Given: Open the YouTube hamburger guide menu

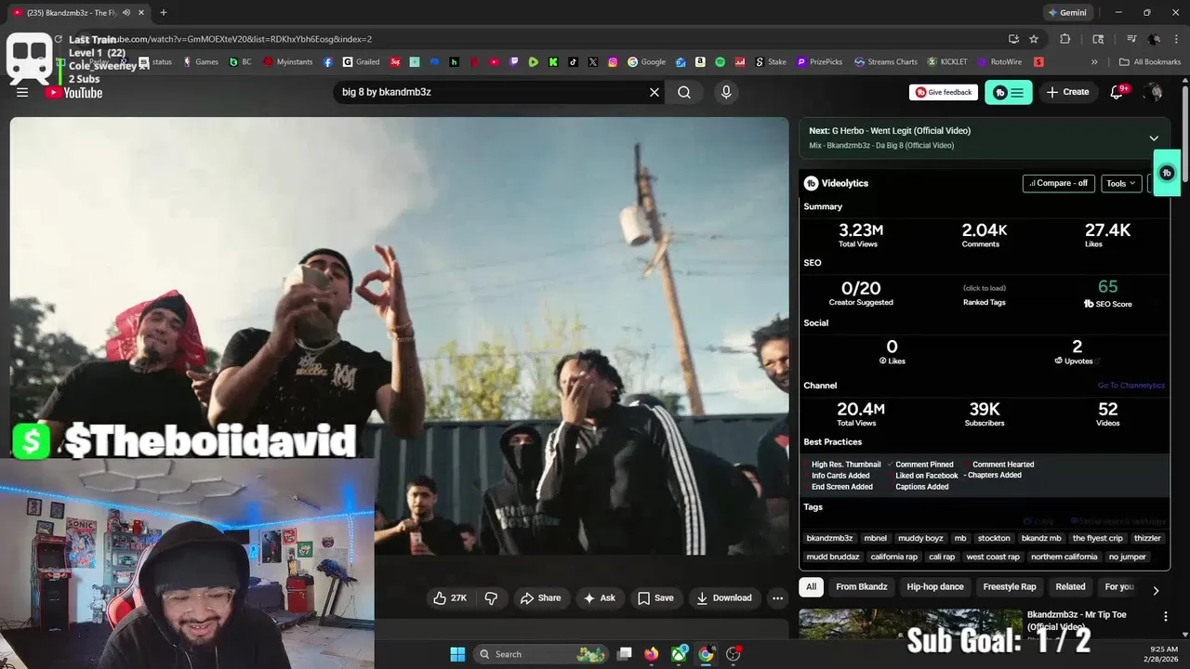Looking at the screenshot, I should 22,92.
